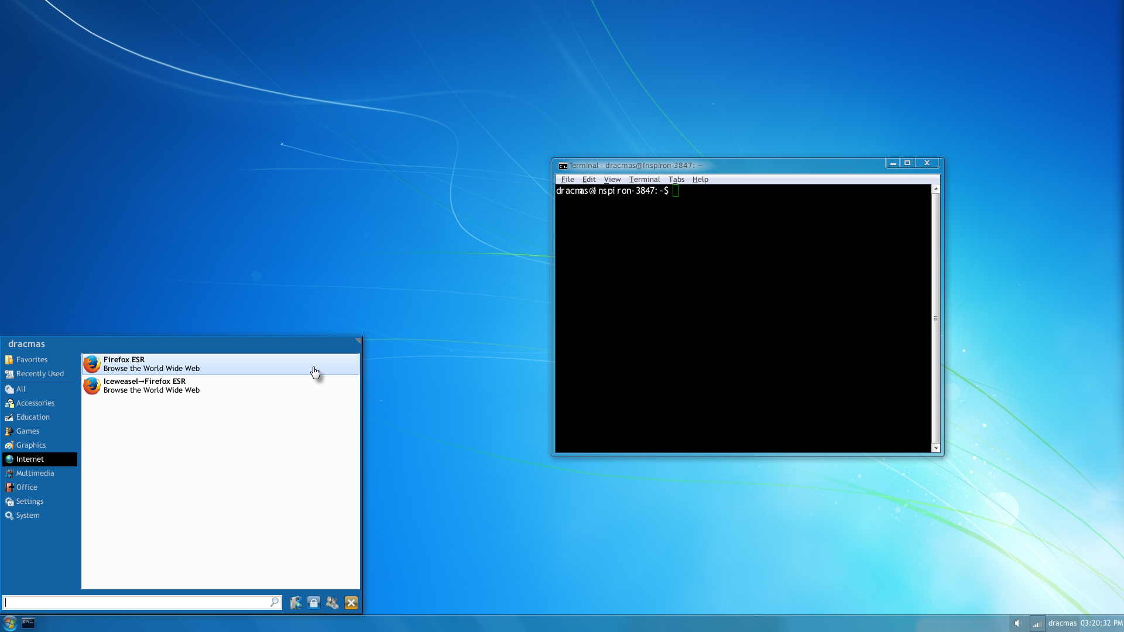Click the Switch Users icon
Image resolution: width=1124 pixels, height=632 pixels.
tap(333, 603)
